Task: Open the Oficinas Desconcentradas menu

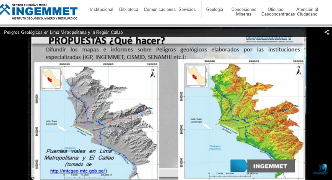Action: tap(278, 12)
